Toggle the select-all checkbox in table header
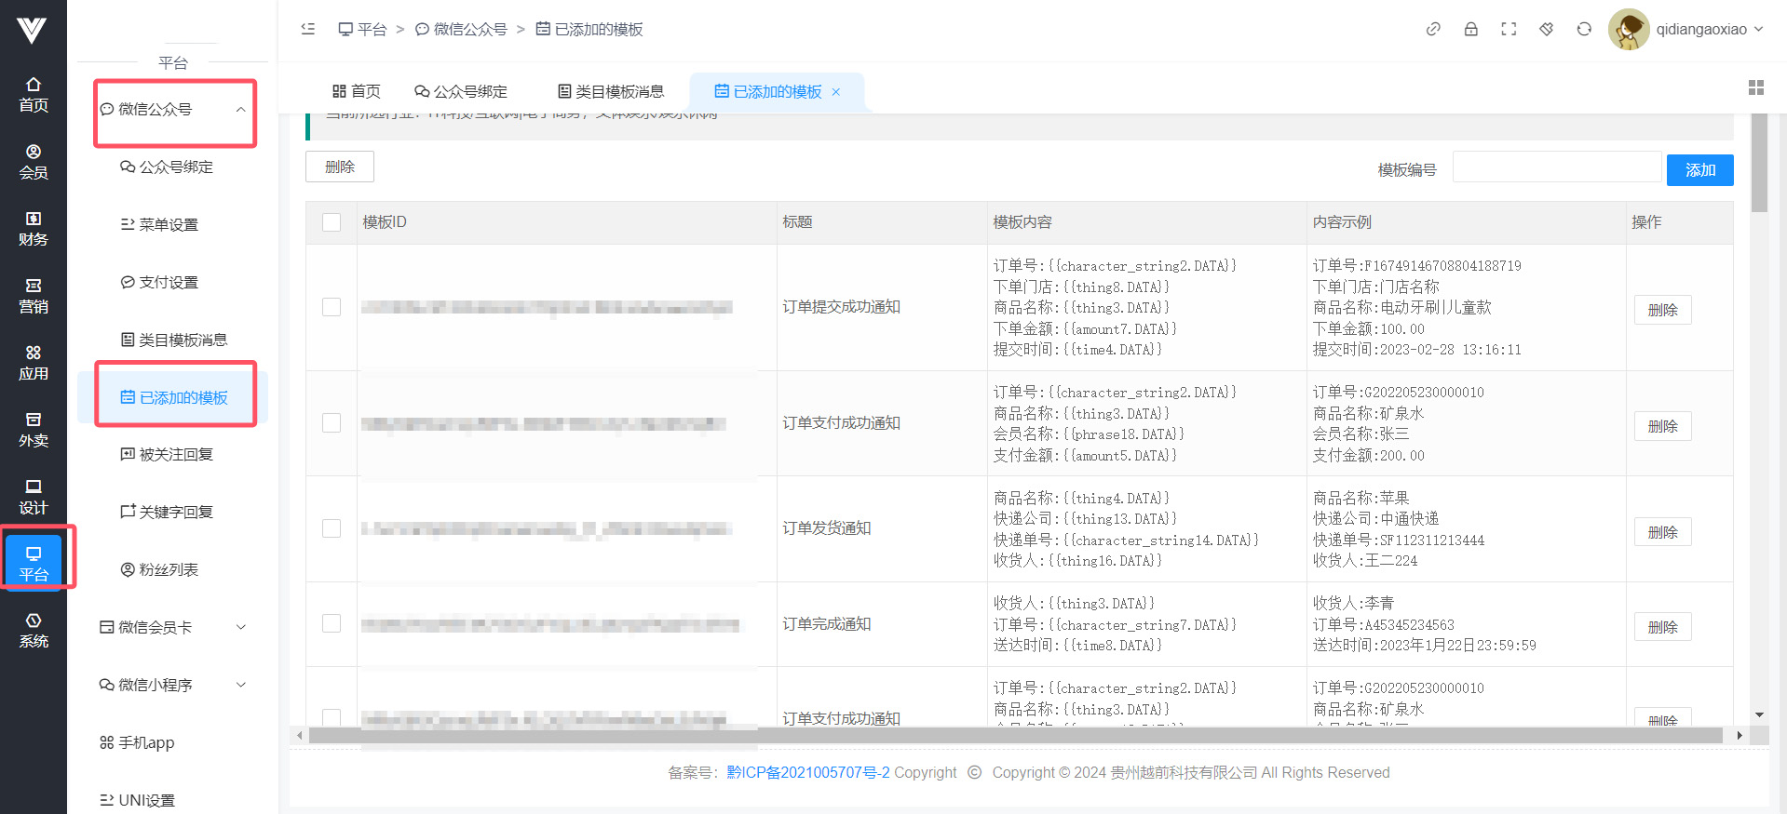1787x814 pixels. click(x=332, y=222)
